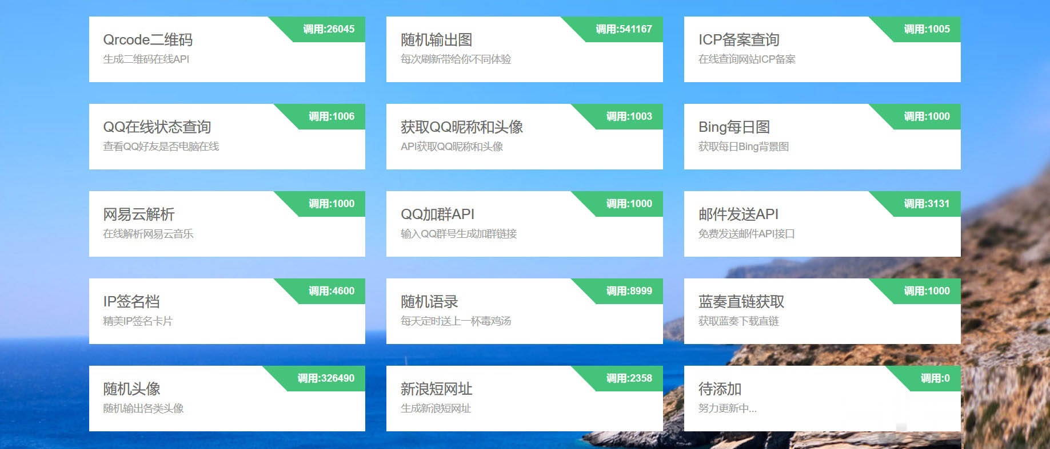The width and height of the screenshot is (1050, 449).
Task: Click the 调用:326490 call count badge
Action: (x=325, y=378)
